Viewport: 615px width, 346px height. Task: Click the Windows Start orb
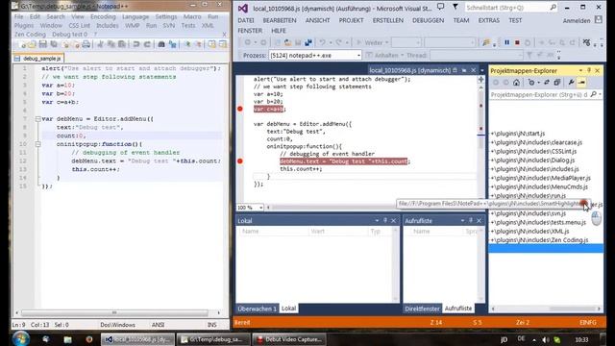(20, 338)
